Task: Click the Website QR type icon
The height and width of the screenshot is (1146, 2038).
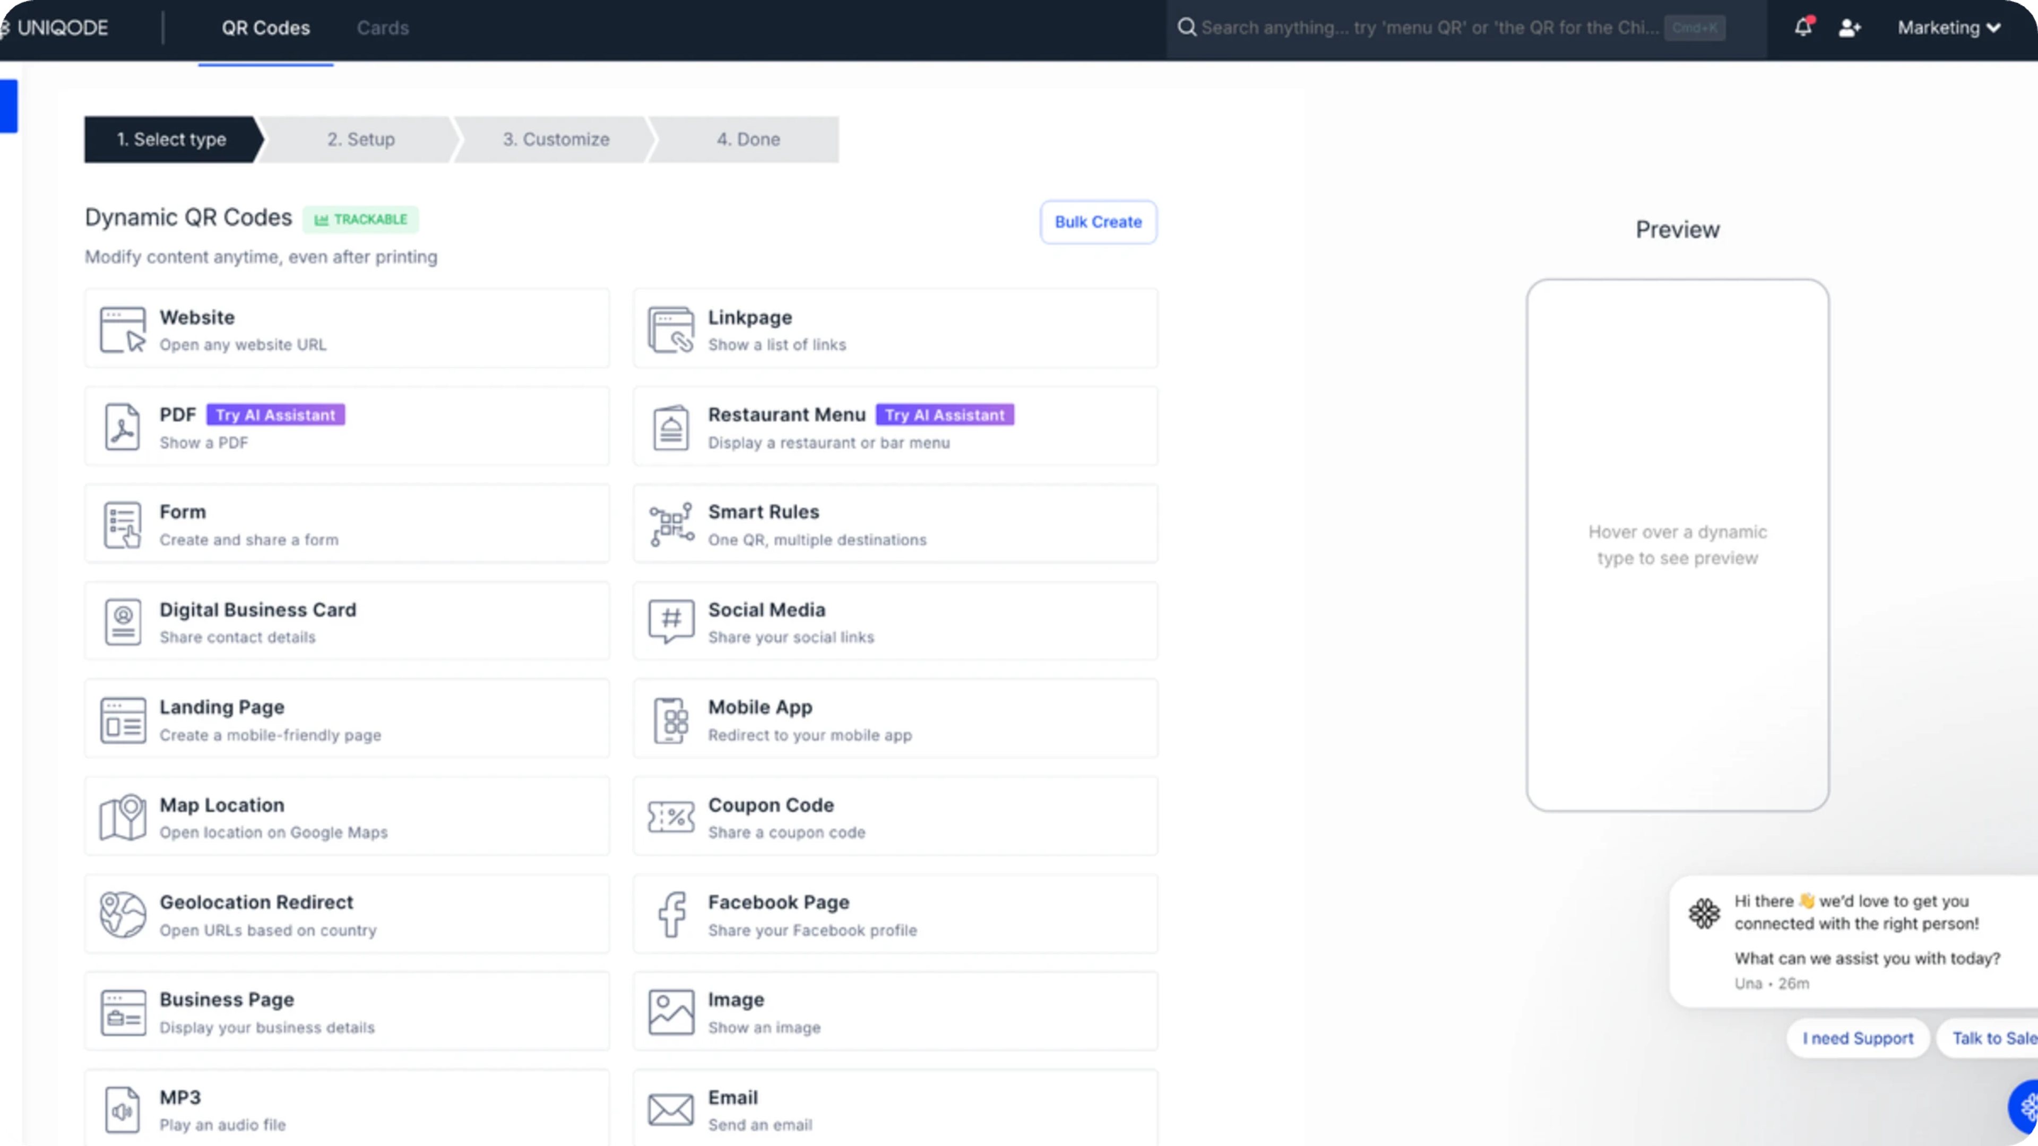Action: tap(123, 329)
